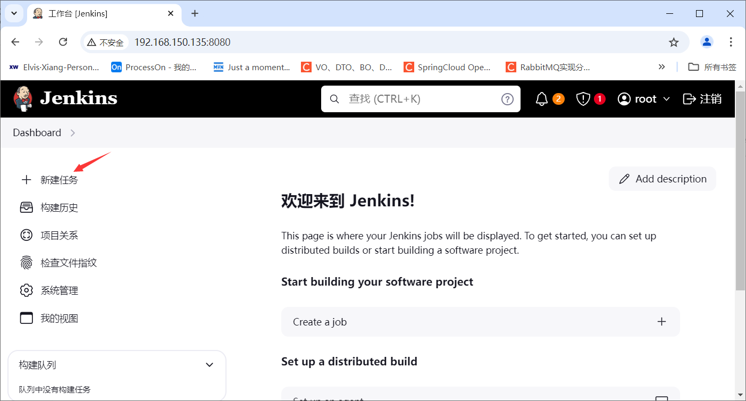The image size is (746, 401).
Task: Focus the 查找 (CTRL+K) search field
Action: point(421,99)
